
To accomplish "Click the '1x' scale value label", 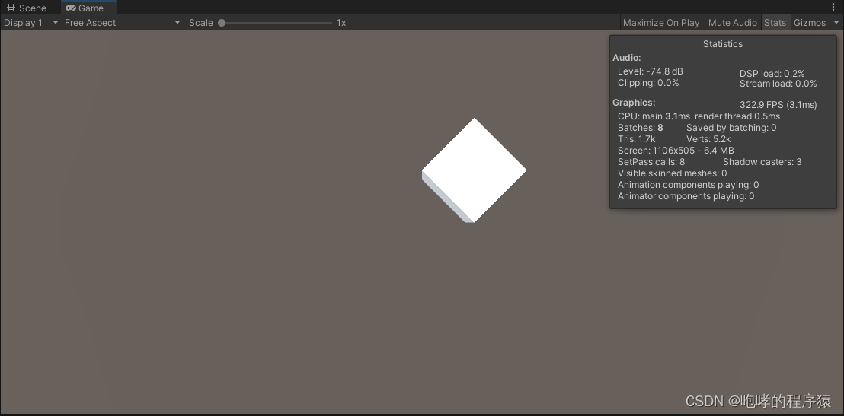I will pyautogui.click(x=341, y=23).
